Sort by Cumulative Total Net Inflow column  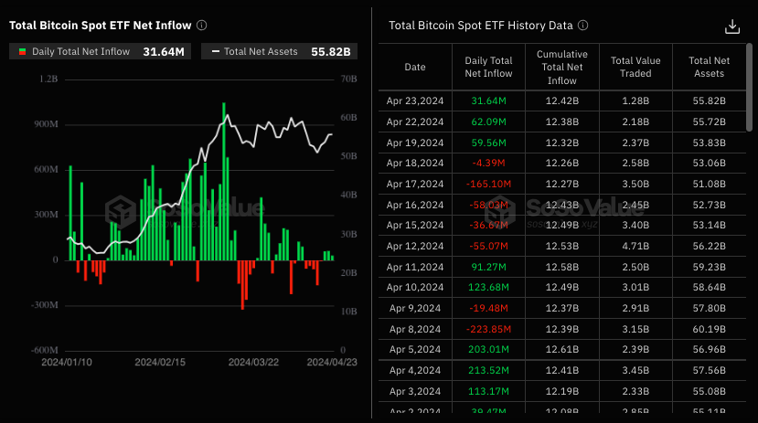click(562, 68)
